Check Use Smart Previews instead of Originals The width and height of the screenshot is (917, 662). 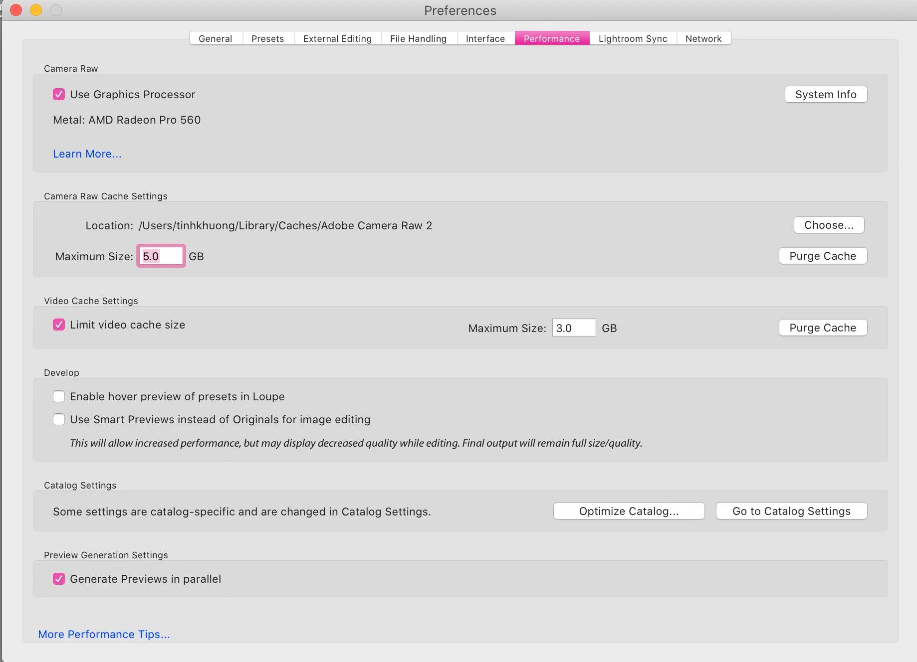(59, 419)
